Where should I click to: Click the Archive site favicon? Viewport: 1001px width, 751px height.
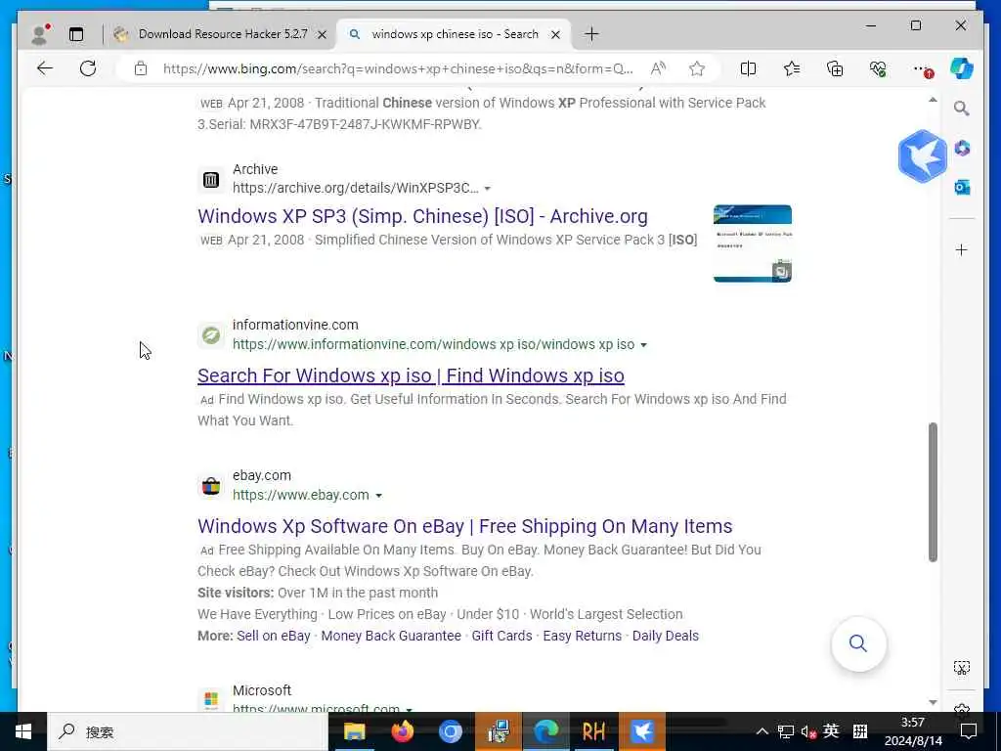(211, 180)
